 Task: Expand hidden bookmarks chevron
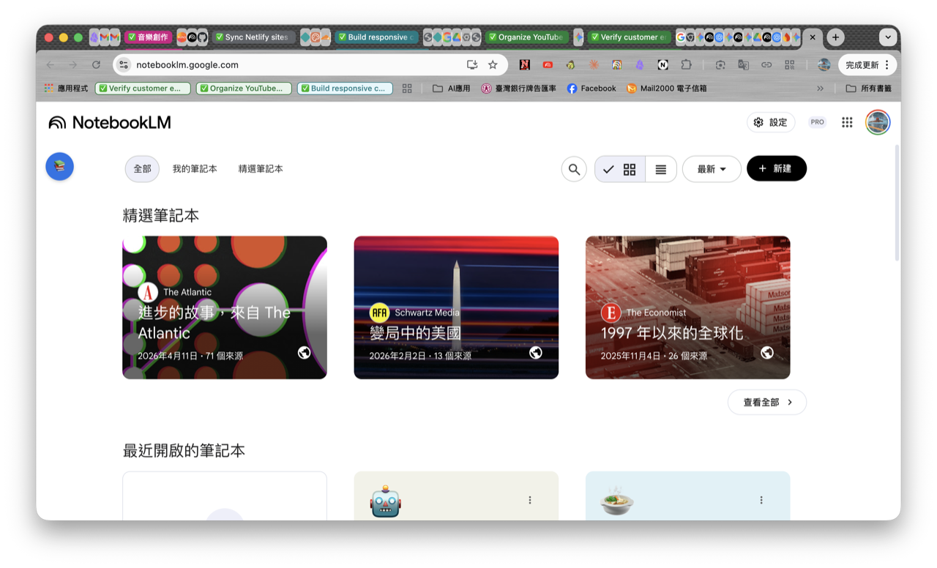point(820,88)
